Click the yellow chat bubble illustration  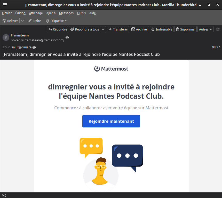(x=91, y=148)
